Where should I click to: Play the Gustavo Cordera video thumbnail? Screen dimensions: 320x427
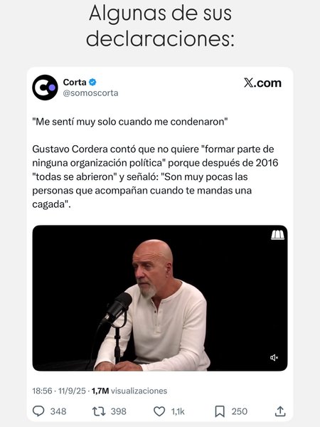click(160, 298)
